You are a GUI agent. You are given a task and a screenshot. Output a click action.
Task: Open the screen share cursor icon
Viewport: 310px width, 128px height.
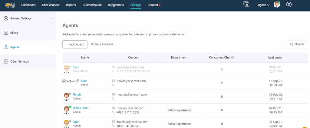pyautogui.click(x=246, y=5)
